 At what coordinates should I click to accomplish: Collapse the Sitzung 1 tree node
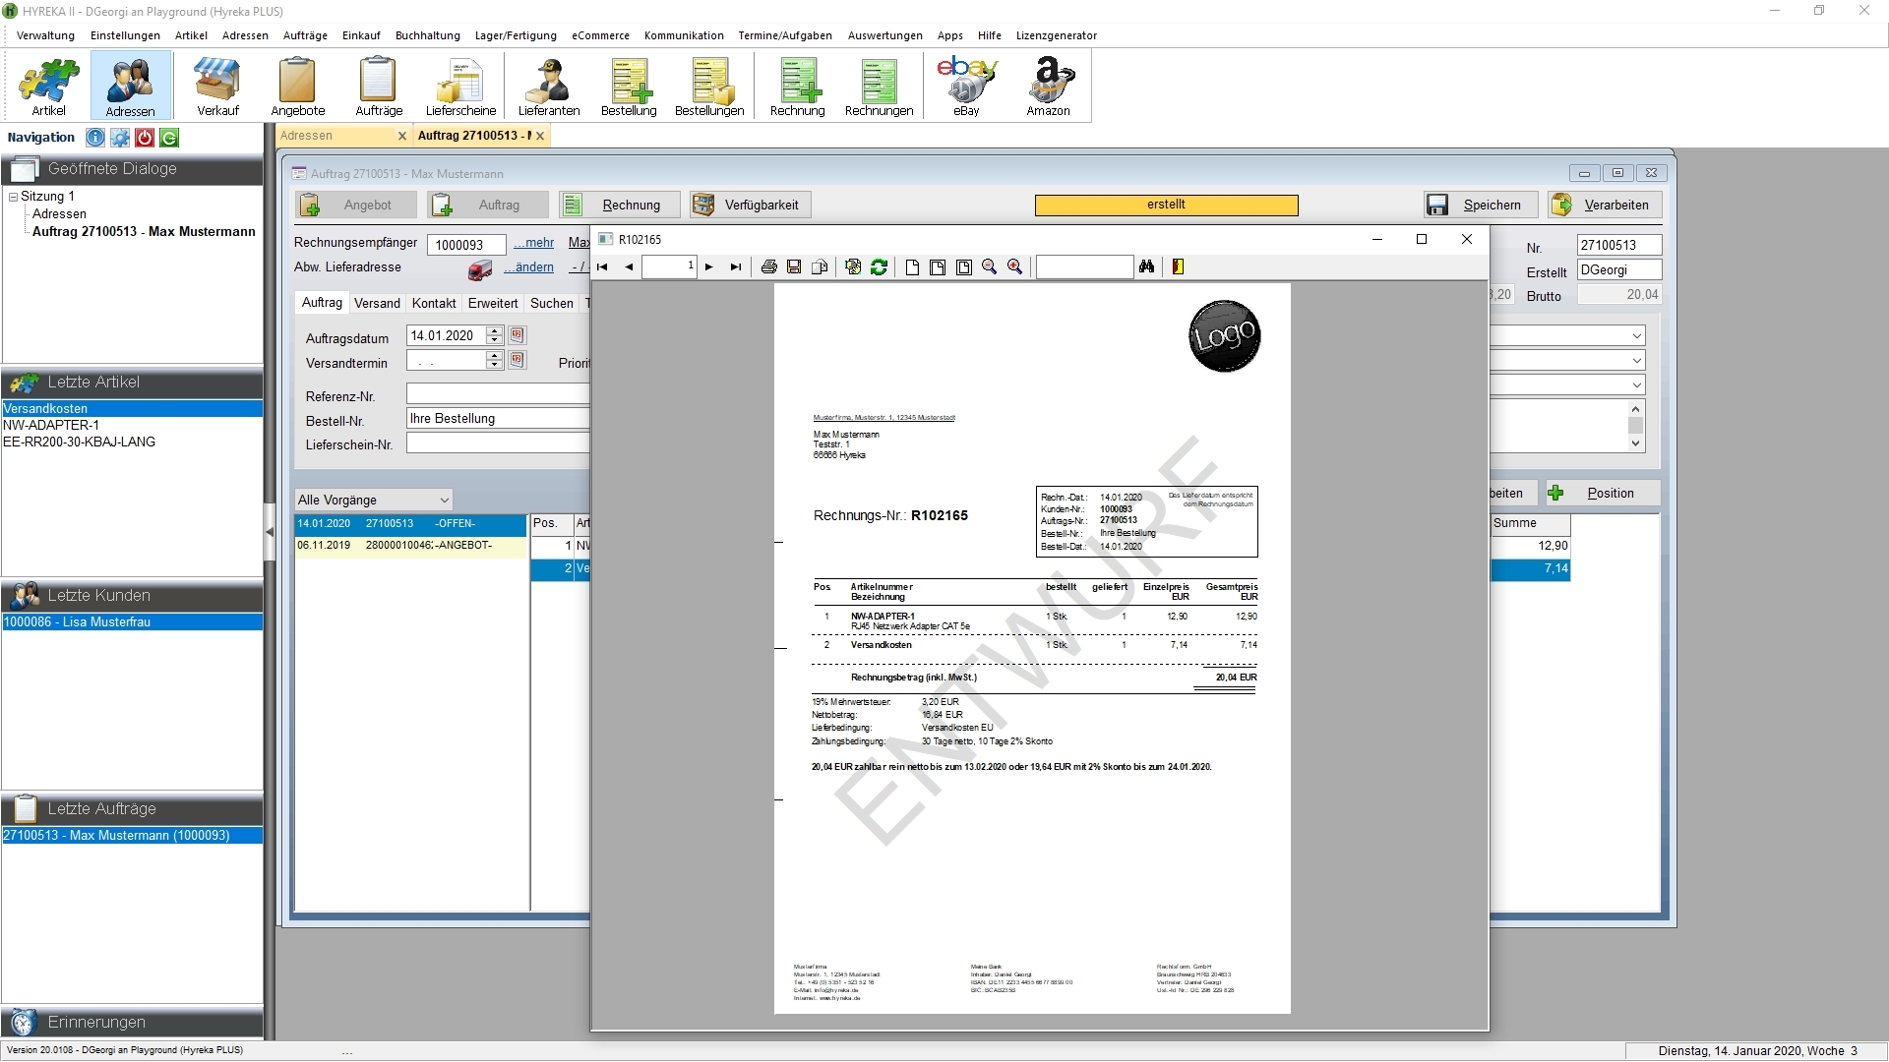(x=13, y=197)
